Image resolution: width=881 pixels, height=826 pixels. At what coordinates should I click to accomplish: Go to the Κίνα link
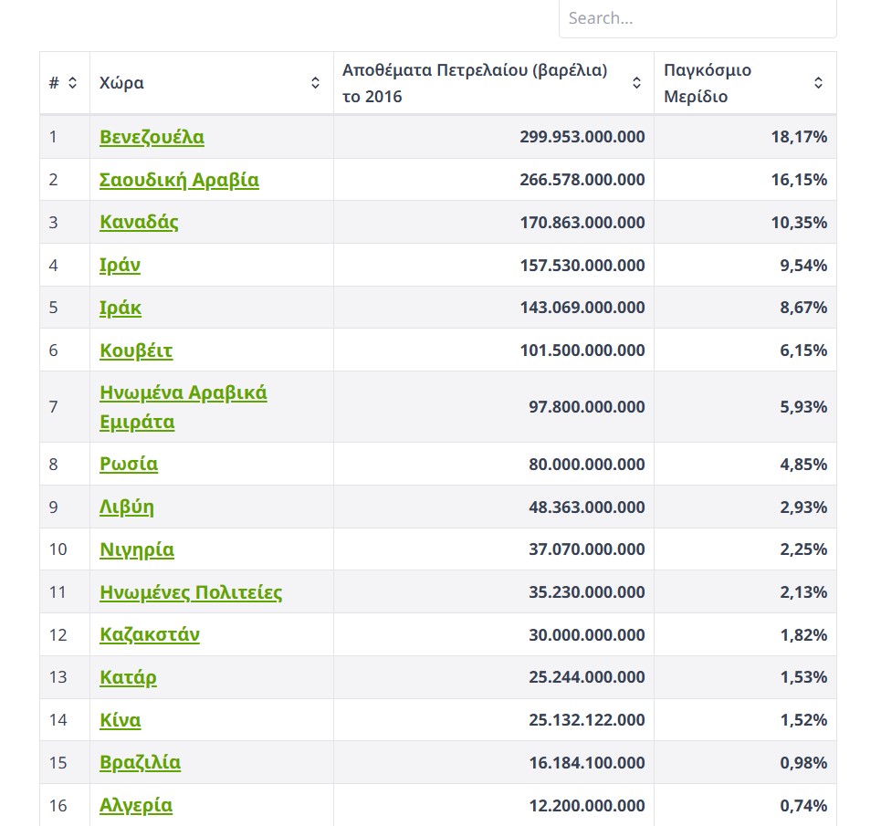121,720
